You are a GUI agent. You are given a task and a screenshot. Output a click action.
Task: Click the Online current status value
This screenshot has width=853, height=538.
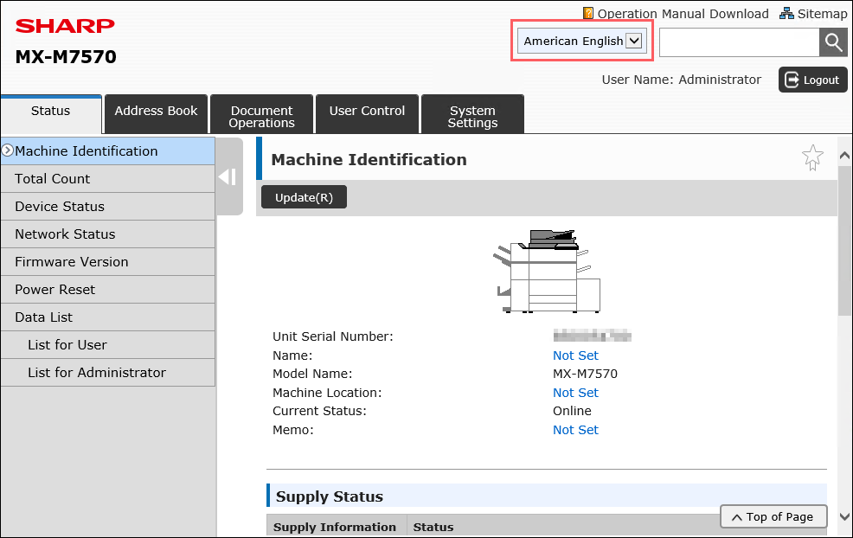click(x=573, y=411)
